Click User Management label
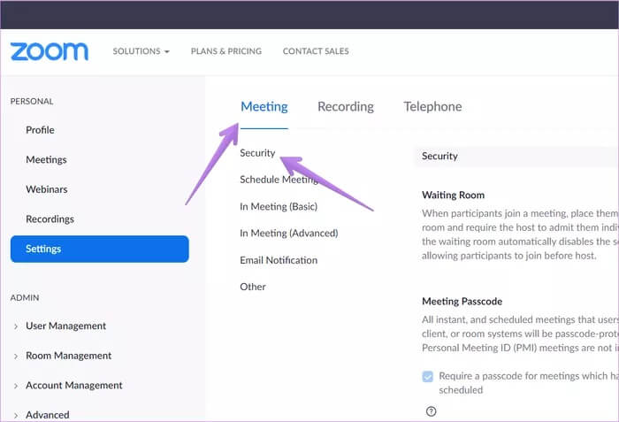The width and height of the screenshot is (619, 422). pos(66,326)
